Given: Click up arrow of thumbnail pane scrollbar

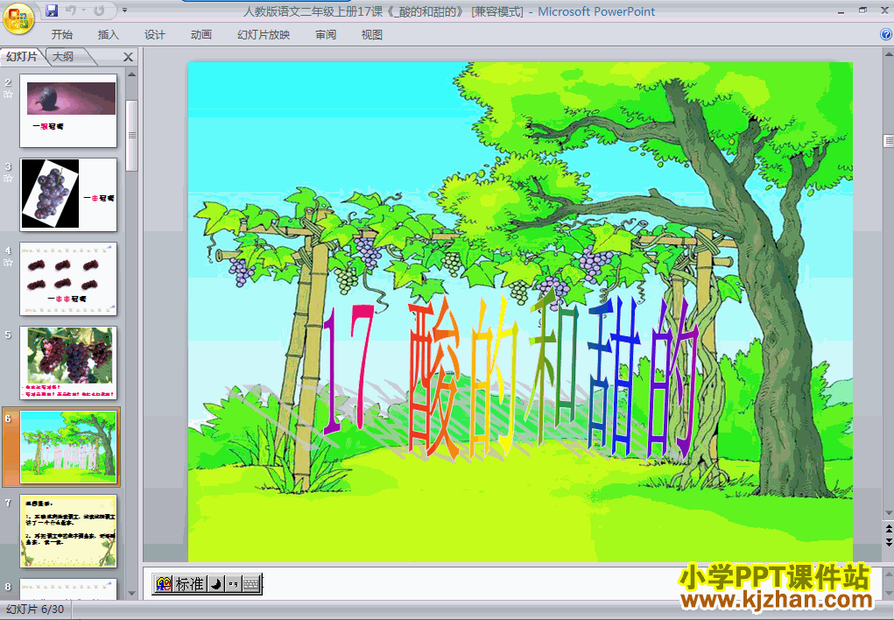Looking at the screenshot, I should [131, 74].
